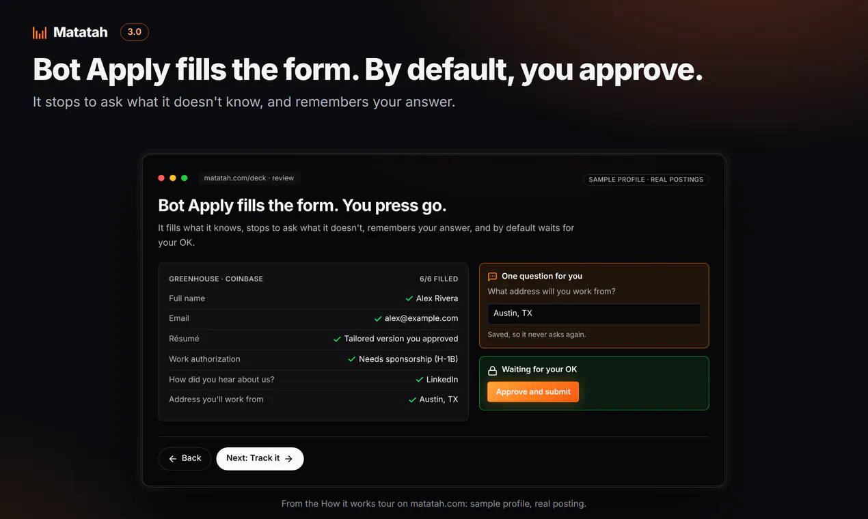Click the Matatah bar-chart logo icon
Image resolution: width=868 pixels, height=519 pixels.
pos(40,32)
